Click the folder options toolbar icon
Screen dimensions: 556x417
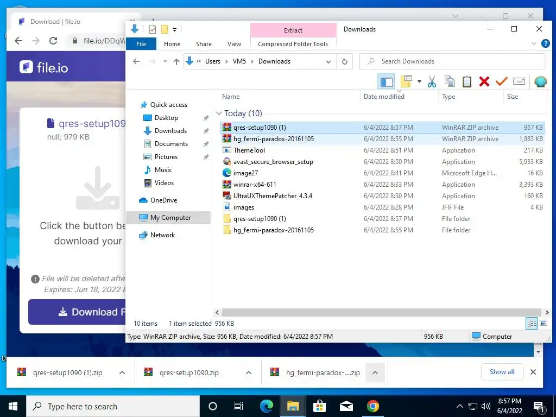(406, 81)
